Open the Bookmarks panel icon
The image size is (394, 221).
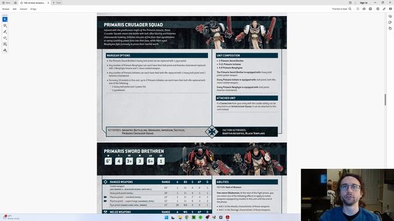click(x=390, y=22)
